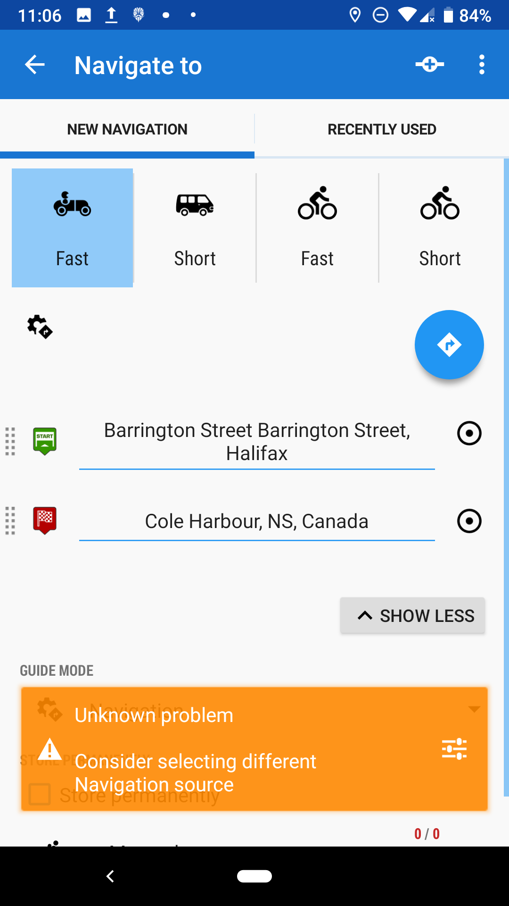Viewport: 509px width, 906px height.
Task: Collapse options with SHOW LESS
Action: coord(412,615)
